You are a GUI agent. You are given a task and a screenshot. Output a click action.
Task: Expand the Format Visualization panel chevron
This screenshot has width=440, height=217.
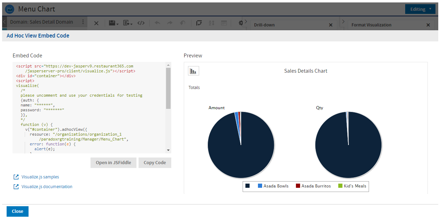(343, 22)
